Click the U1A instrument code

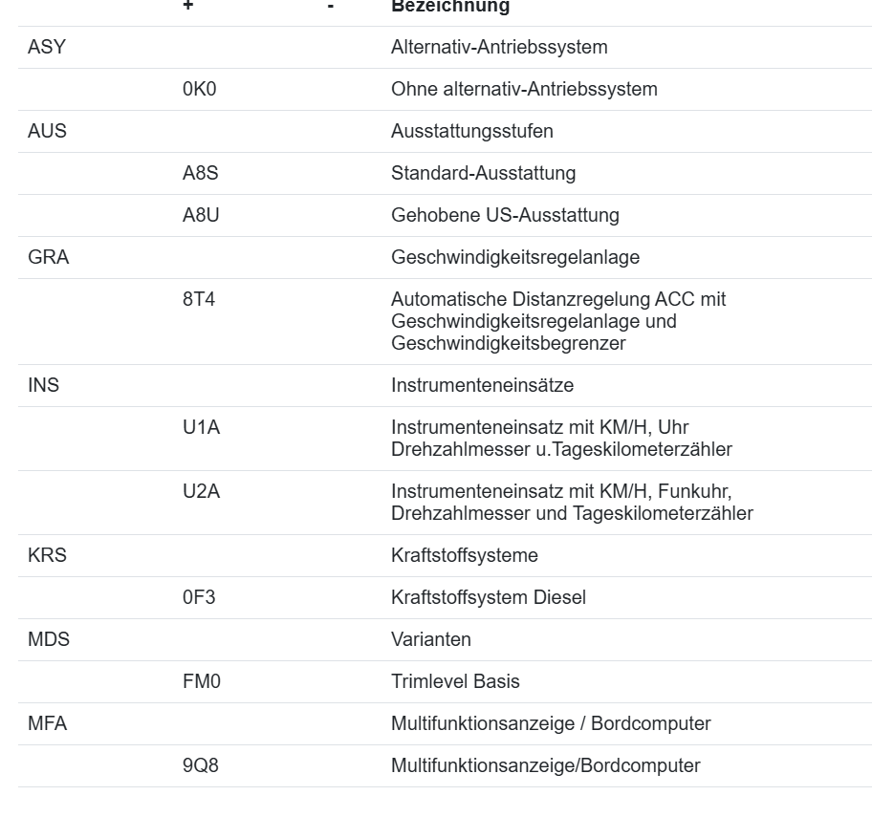coord(202,427)
